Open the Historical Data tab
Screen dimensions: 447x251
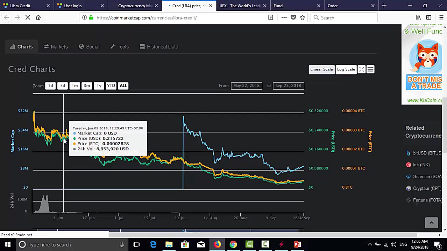[x=159, y=47]
